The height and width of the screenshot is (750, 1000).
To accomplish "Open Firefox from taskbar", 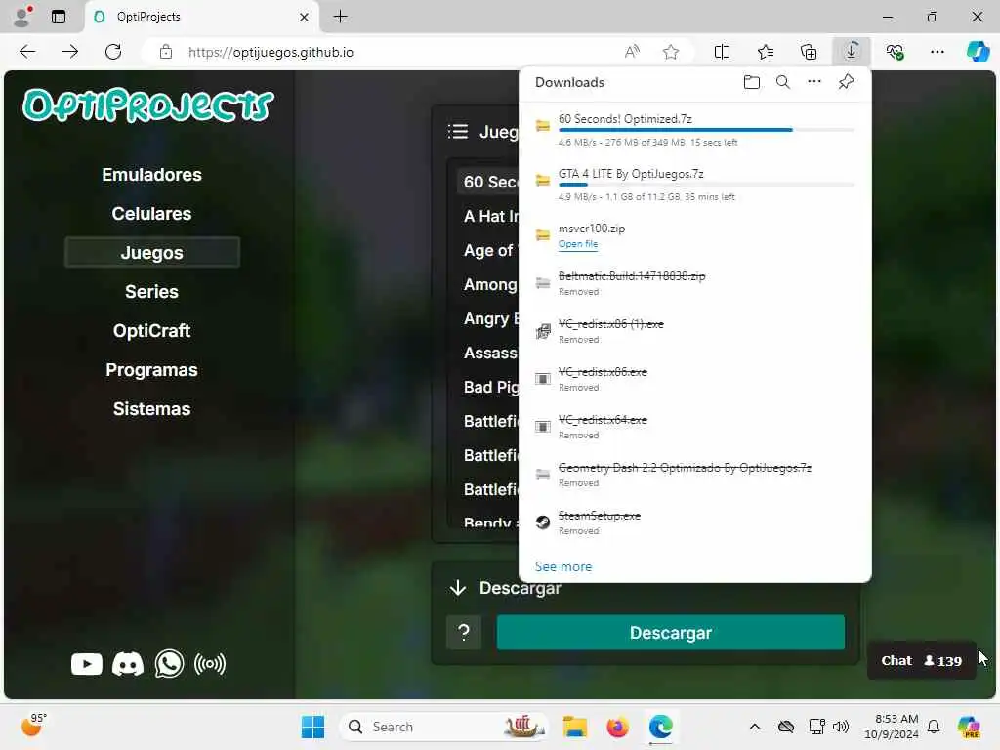I will [617, 727].
